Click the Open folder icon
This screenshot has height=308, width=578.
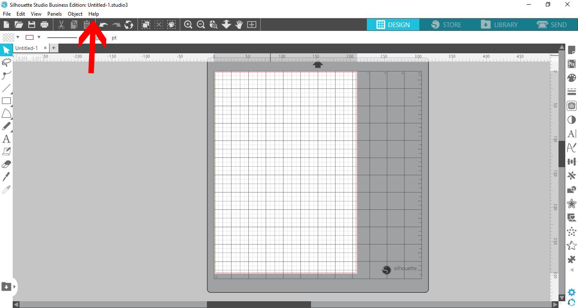(x=19, y=25)
